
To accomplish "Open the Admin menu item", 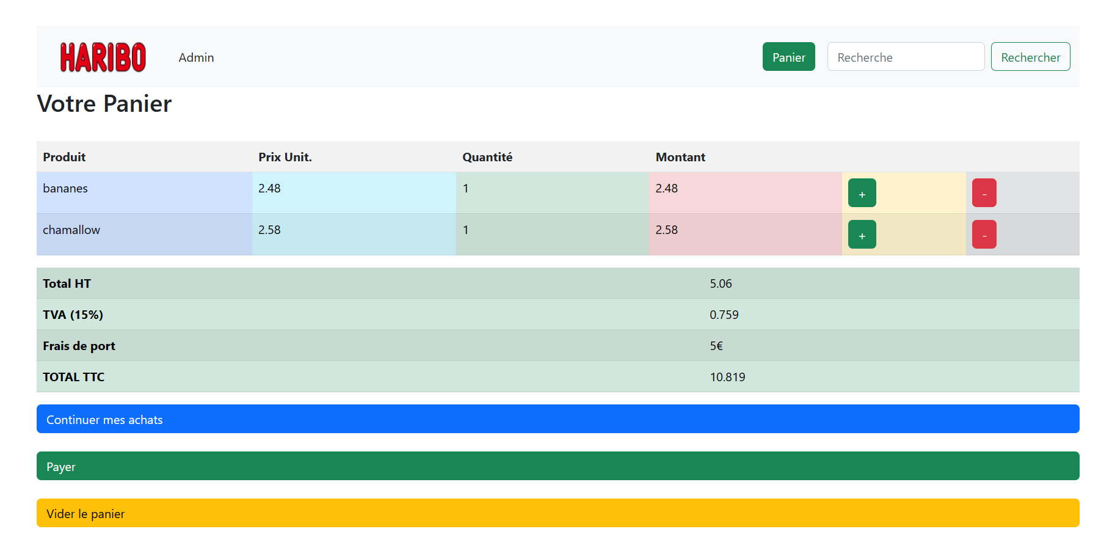I will click(x=196, y=57).
